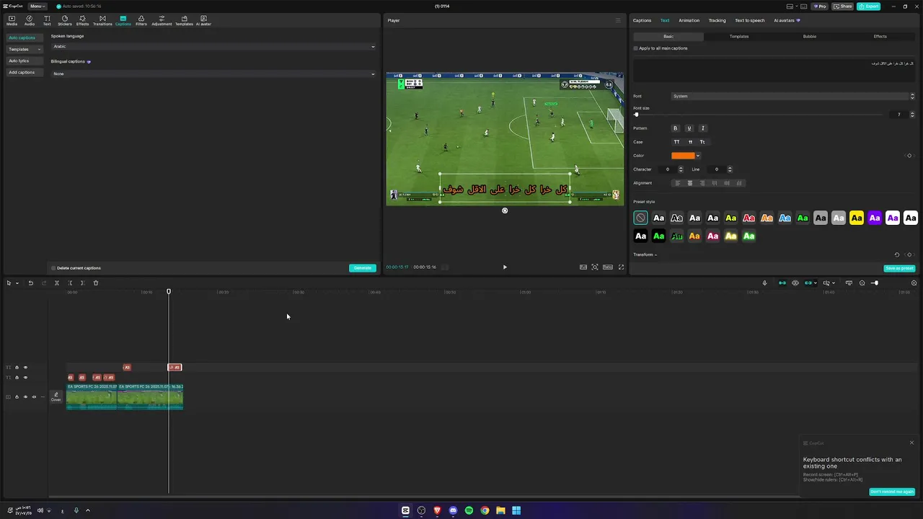
Task: Click the Export button
Action: pos(868,6)
